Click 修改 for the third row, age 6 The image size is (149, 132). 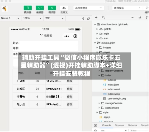pos(70,97)
